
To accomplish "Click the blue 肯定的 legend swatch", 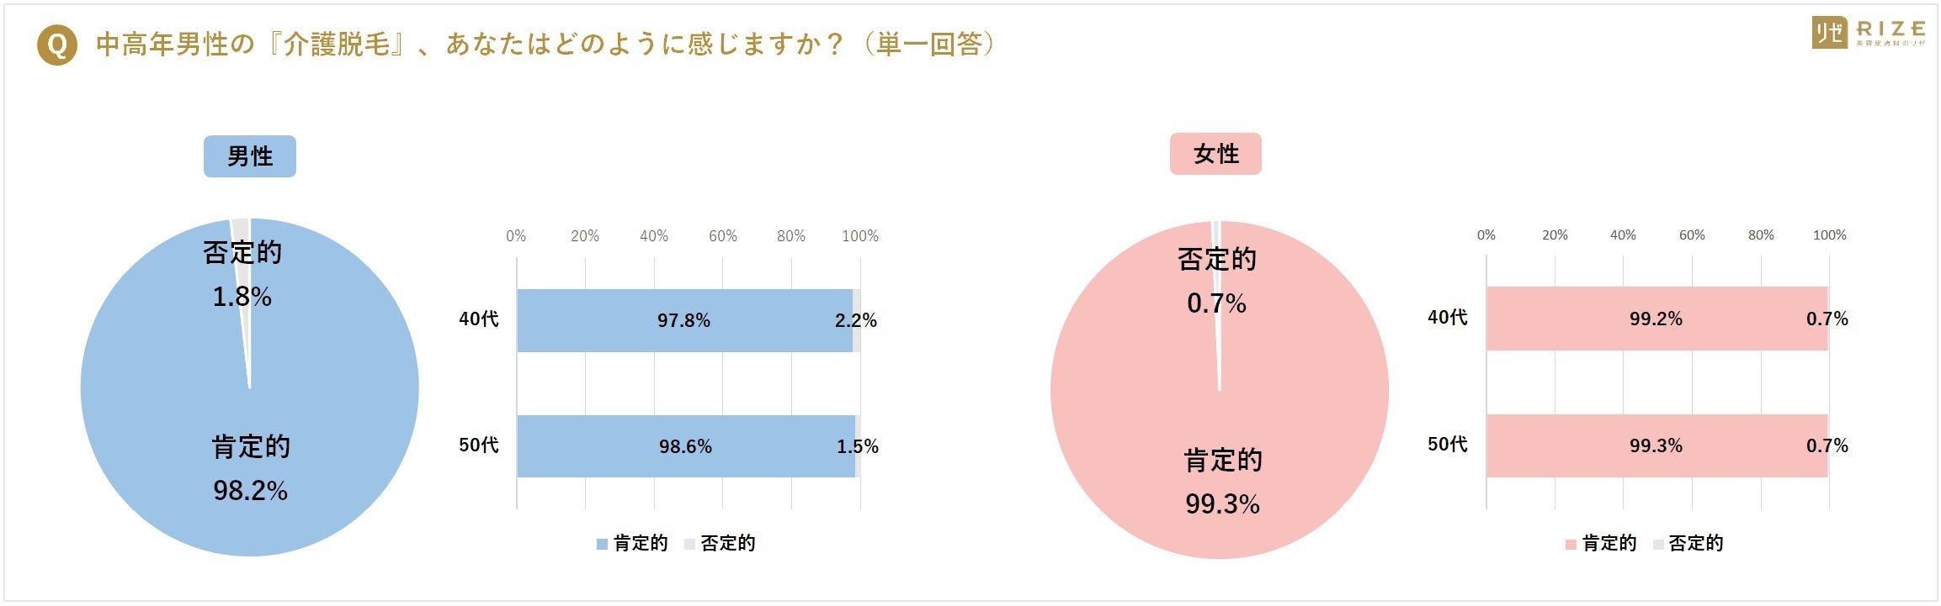I will (x=602, y=544).
